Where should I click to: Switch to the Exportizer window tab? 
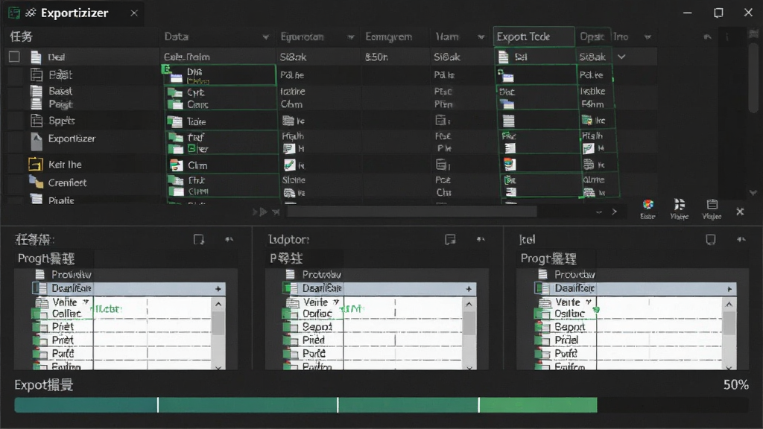(x=75, y=13)
